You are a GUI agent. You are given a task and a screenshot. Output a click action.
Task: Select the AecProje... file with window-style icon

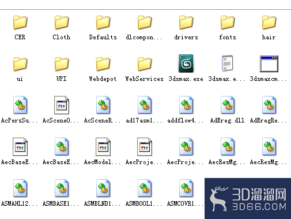pyautogui.click(x=145, y=147)
